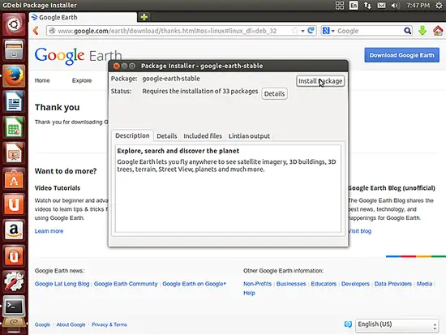This screenshot has height=335, width=446.
Task: Reload the page with the refresh icon
Action: (311, 30)
